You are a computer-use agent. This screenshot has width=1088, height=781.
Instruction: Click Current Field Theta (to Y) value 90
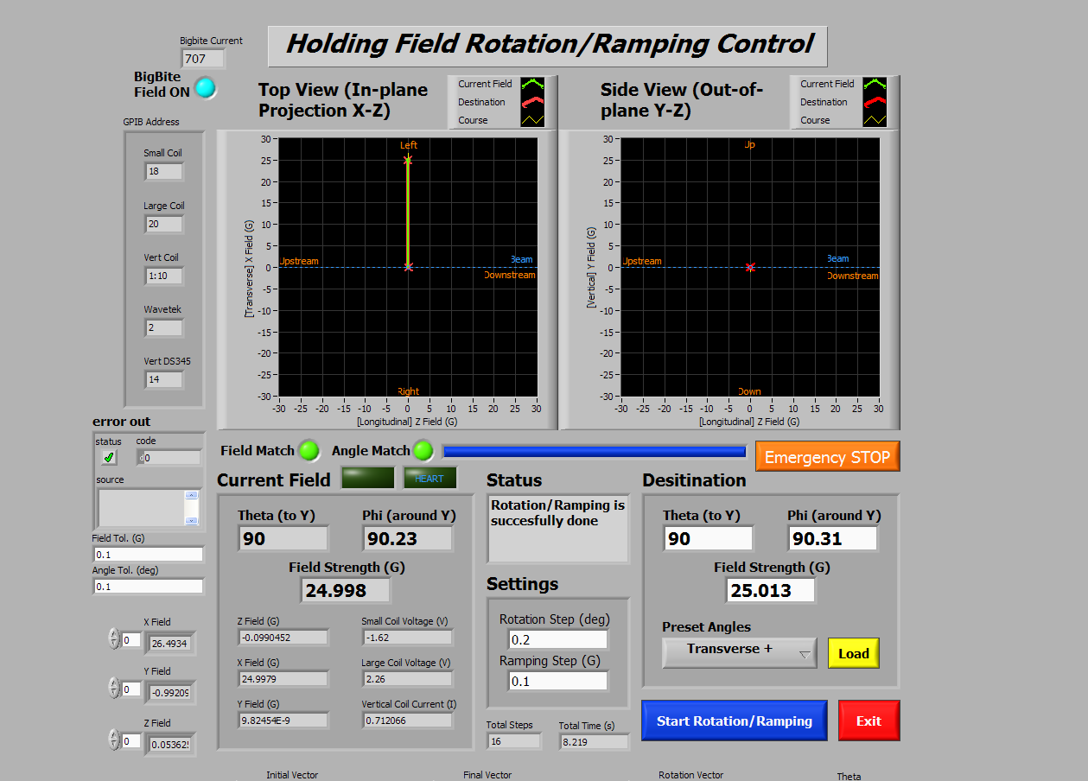point(283,538)
